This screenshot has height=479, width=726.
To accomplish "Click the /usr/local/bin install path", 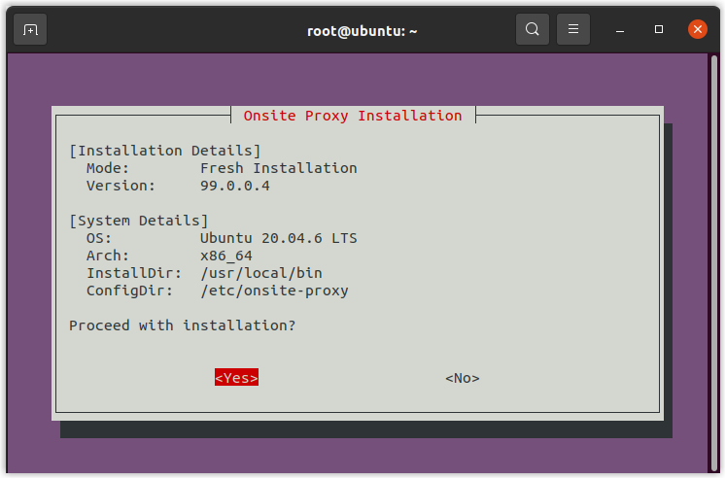I will 261,273.
